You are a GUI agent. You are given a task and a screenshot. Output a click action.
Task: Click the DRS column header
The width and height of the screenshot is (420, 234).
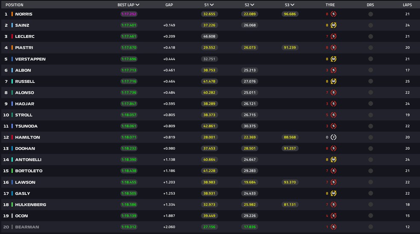click(370, 5)
